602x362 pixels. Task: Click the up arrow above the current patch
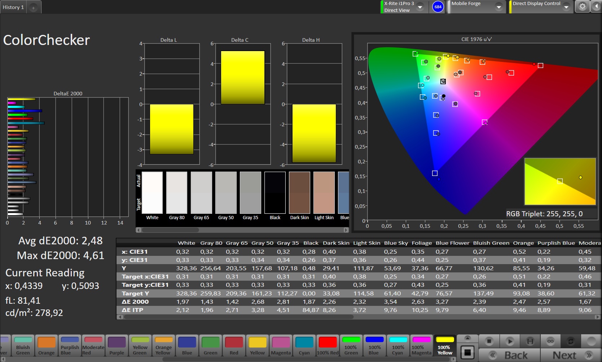tap(467, 338)
